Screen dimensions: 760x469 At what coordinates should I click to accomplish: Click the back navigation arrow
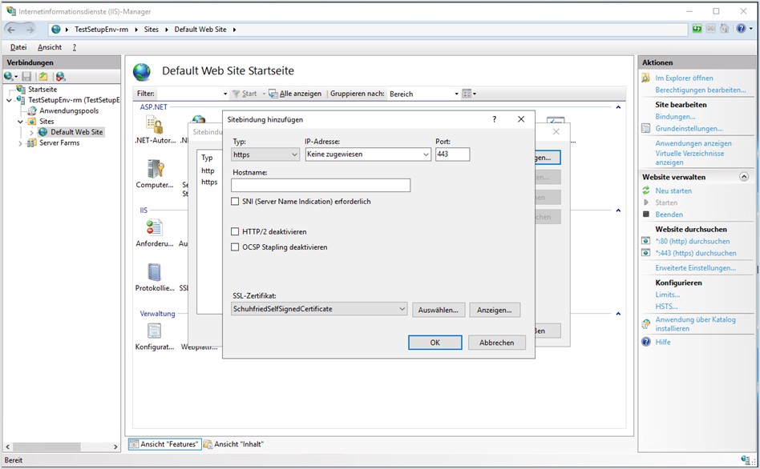point(12,30)
